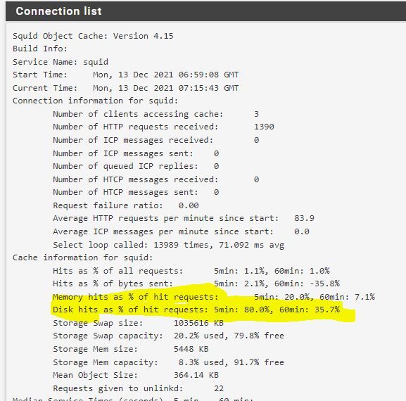Click the Current Time timestamp
406x401 pixels.
click(x=166, y=88)
